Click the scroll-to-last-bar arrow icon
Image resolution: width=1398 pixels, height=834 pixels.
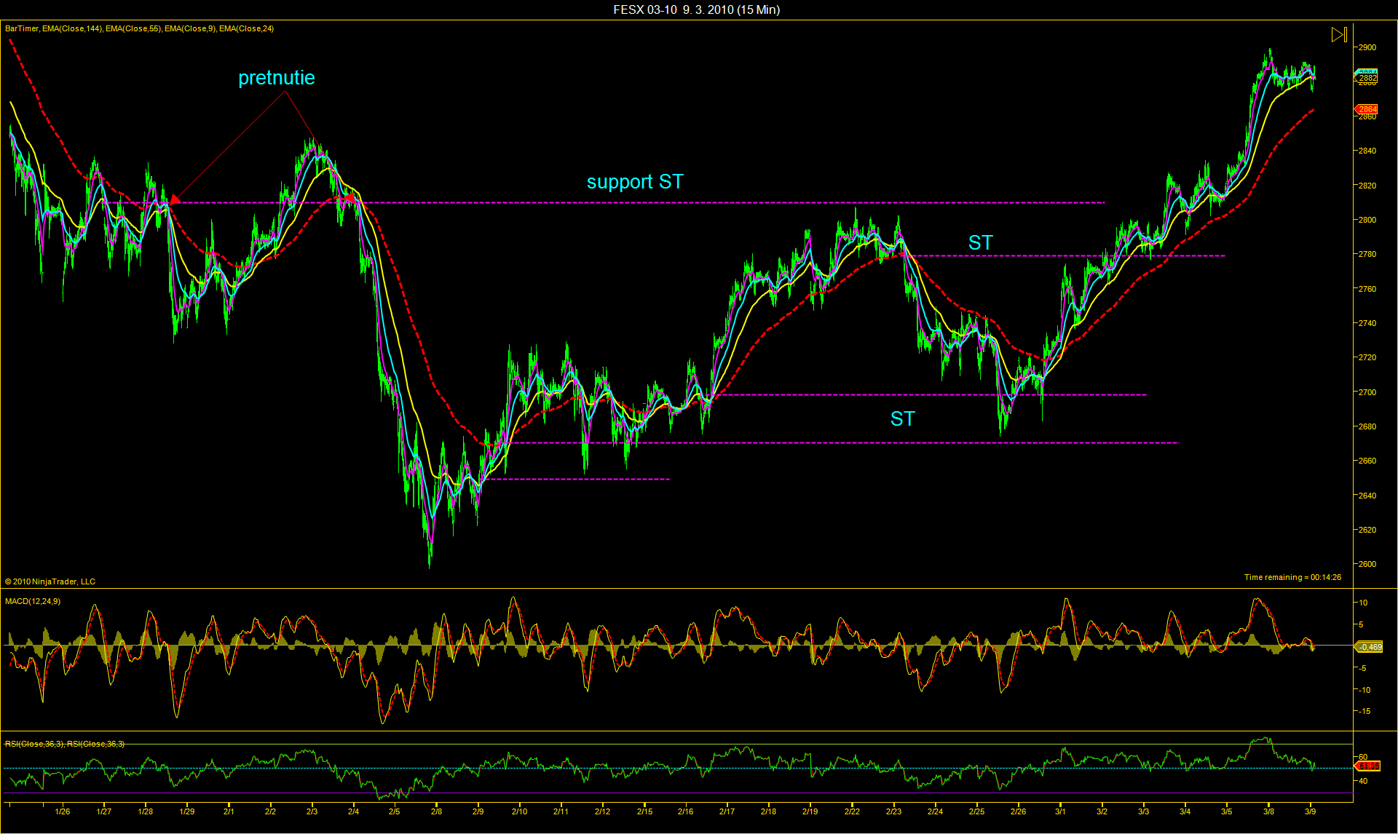coord(1339,34)
